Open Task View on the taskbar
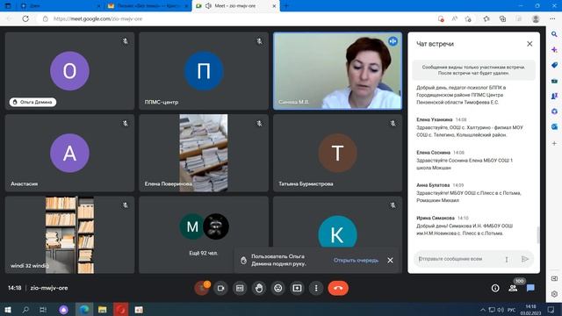This screenshot has height=316, width=562. click(x=43, y=310)
